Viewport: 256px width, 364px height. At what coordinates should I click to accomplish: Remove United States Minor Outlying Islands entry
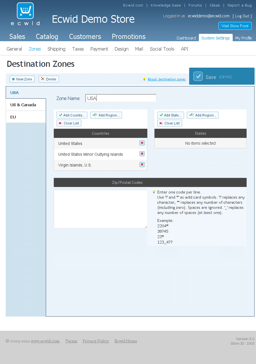[x=142, y=154]
